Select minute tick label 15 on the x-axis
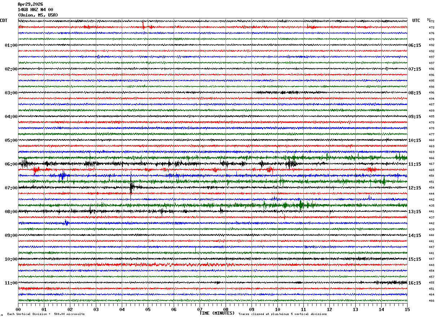The height and width of the screenshot is (319, 436). click(407, 309)
